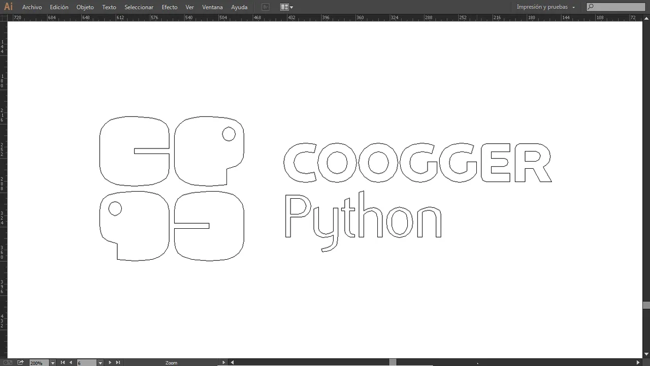Select the bottom-right C-shaped logo piece

(209, 226)
